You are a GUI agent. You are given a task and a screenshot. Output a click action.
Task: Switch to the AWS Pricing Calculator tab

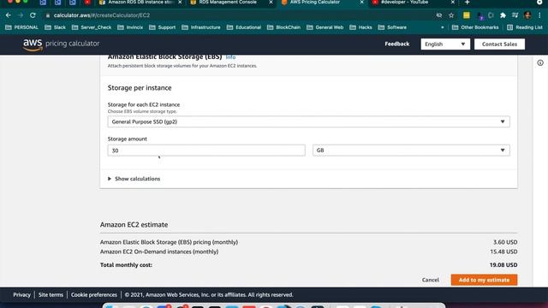322,3
